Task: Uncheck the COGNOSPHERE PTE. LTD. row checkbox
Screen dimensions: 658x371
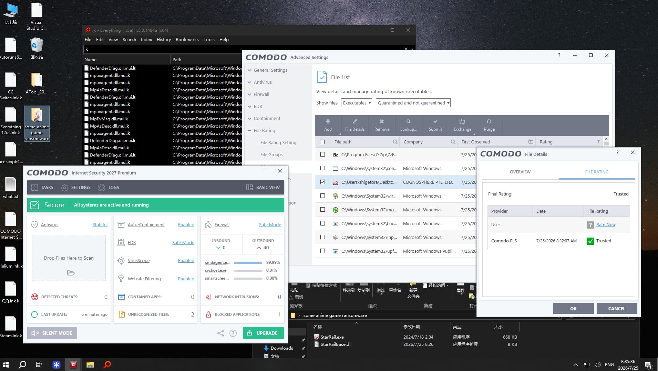Action: click(322, 182)
